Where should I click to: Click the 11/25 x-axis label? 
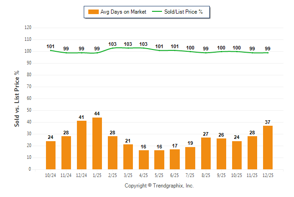[x=252, y=176]
